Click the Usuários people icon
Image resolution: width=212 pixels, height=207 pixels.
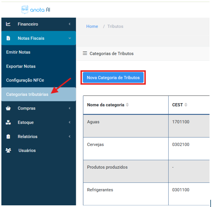pyautogui.click(x=8, y=150)
